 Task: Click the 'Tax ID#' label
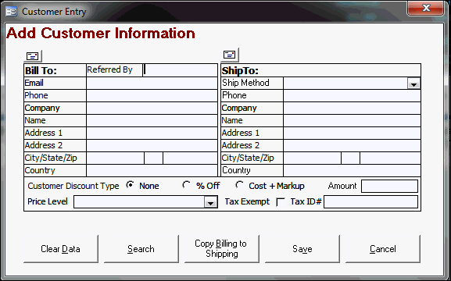[x=306, y=201]
